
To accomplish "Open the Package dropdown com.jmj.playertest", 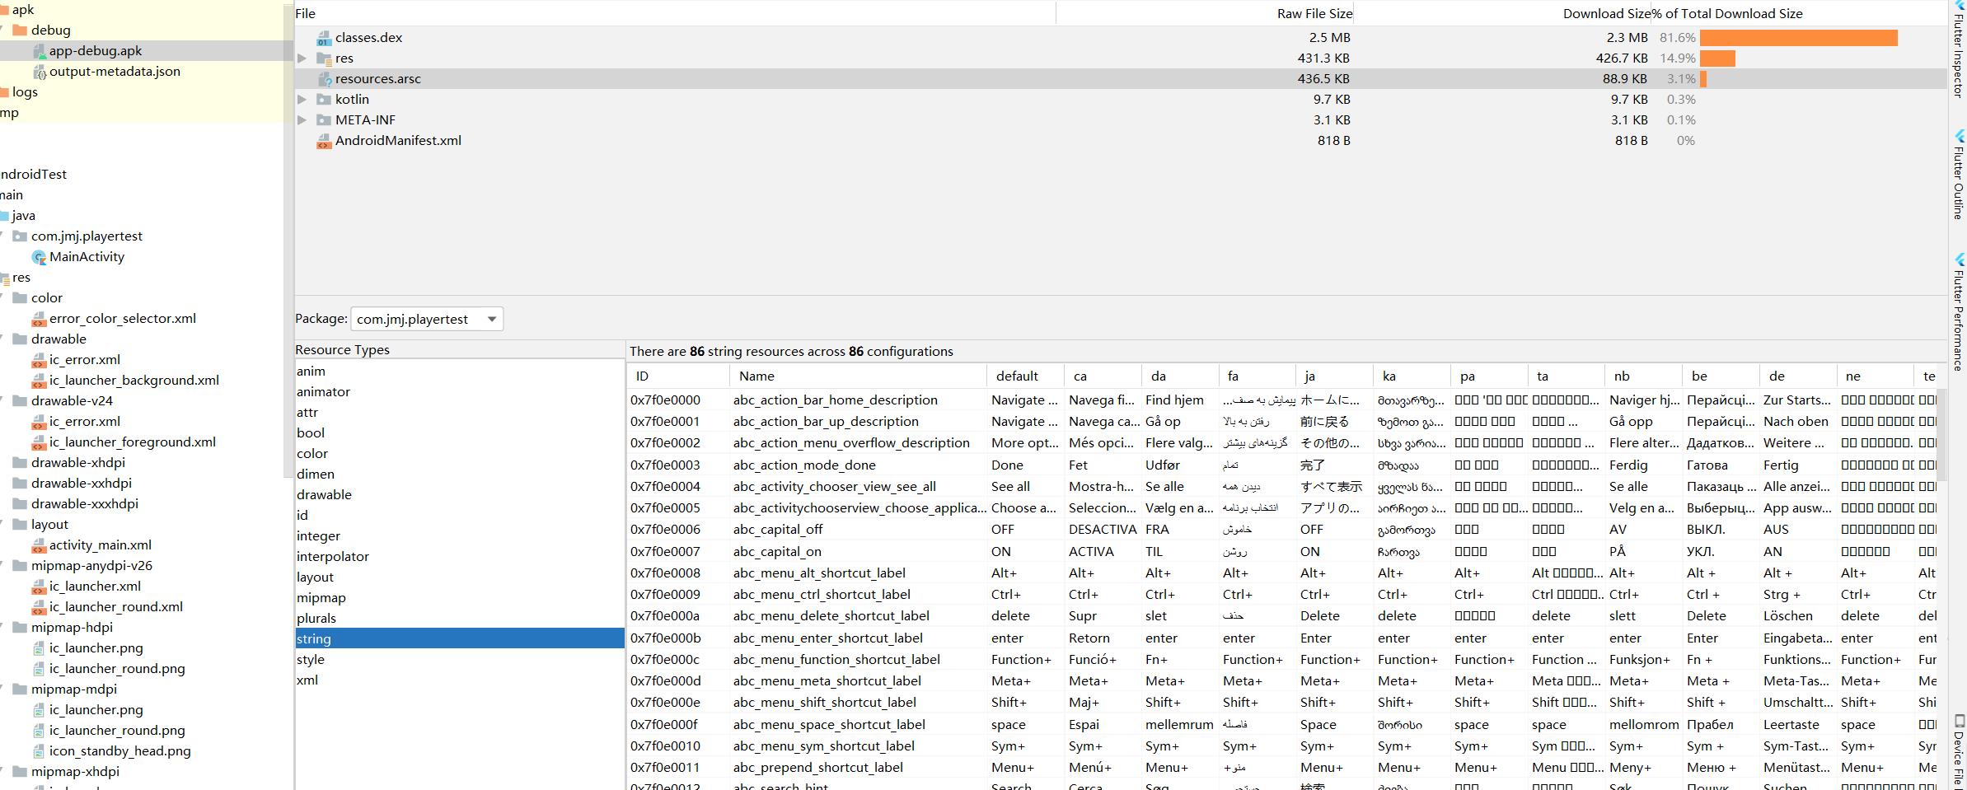I will [427, 319].
